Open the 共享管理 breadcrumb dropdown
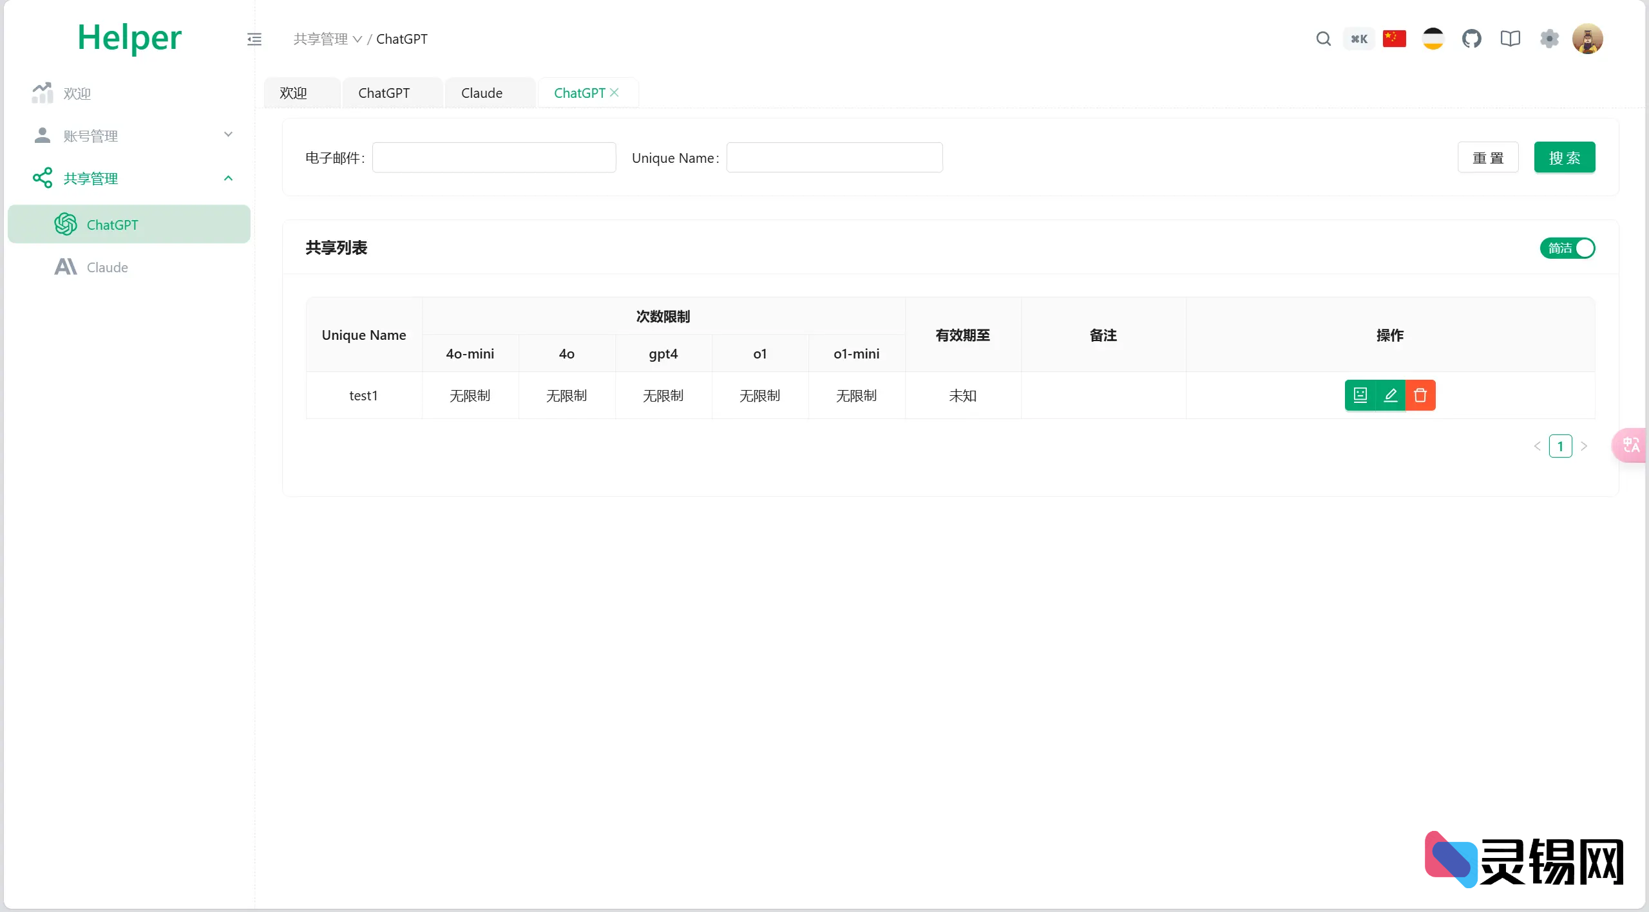 (x=327, y=39)
